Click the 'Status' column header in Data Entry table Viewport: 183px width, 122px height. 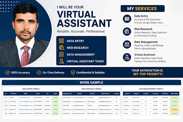[x=55, y=94]
